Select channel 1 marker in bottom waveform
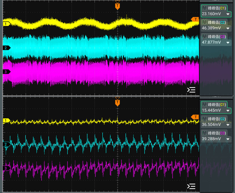 tap(6, 120)
